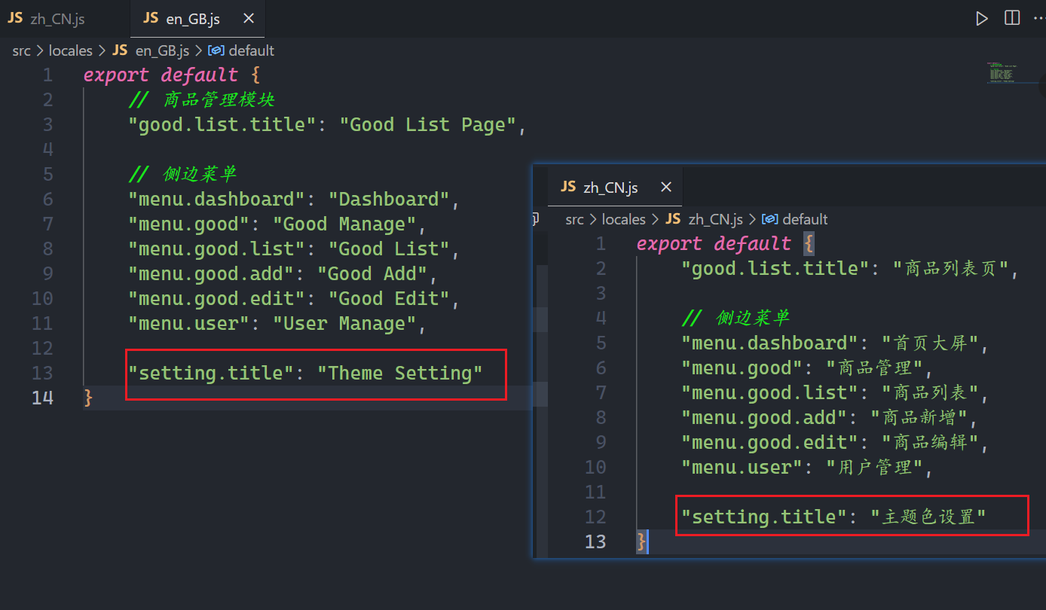This screenshot has height=610, width=1046.
Task: Click the 'locales' breadcrumb in the zh_CN.js overlay
Action: tap(623, 219)
